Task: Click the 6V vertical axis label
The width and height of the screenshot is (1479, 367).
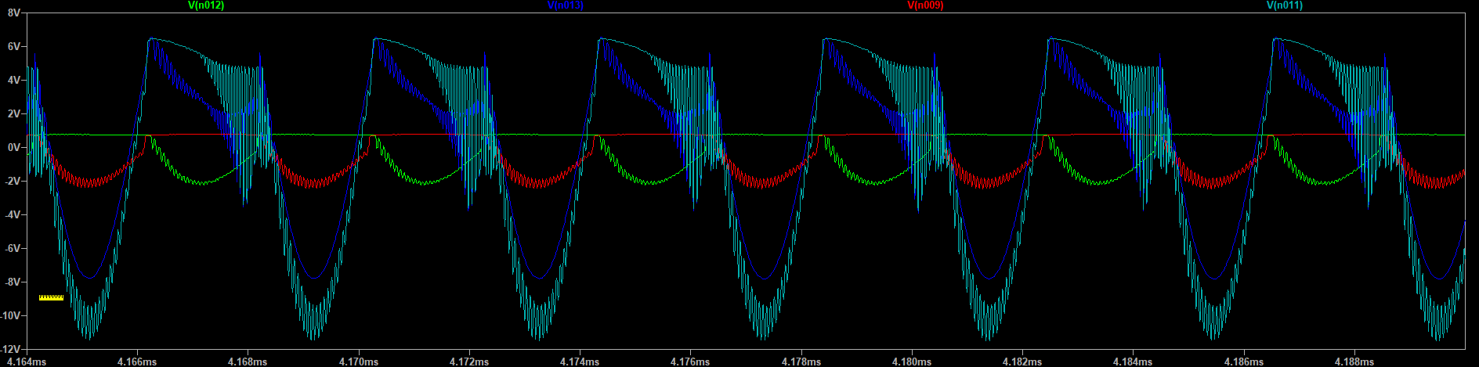Action: click(13, 47)
